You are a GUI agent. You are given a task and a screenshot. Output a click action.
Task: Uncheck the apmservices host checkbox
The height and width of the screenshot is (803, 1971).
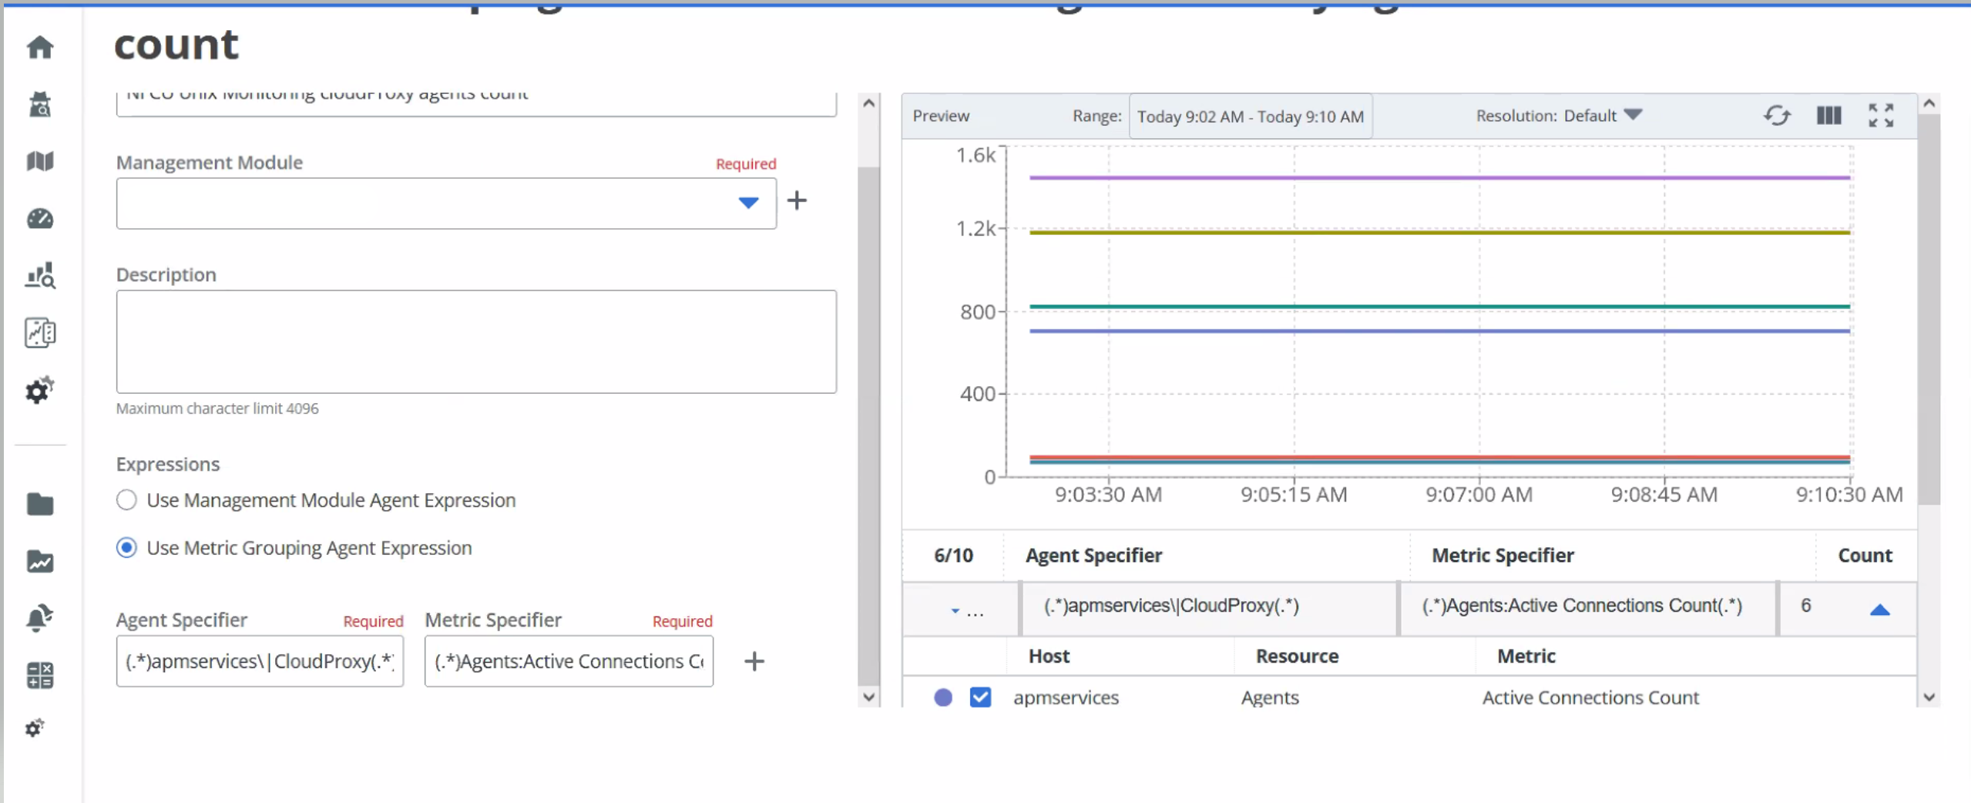tap(980, 697)
